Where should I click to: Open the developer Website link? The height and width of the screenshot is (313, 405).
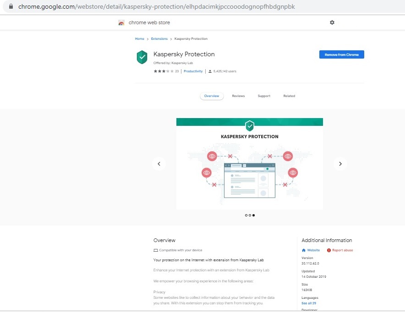[313, 250]
